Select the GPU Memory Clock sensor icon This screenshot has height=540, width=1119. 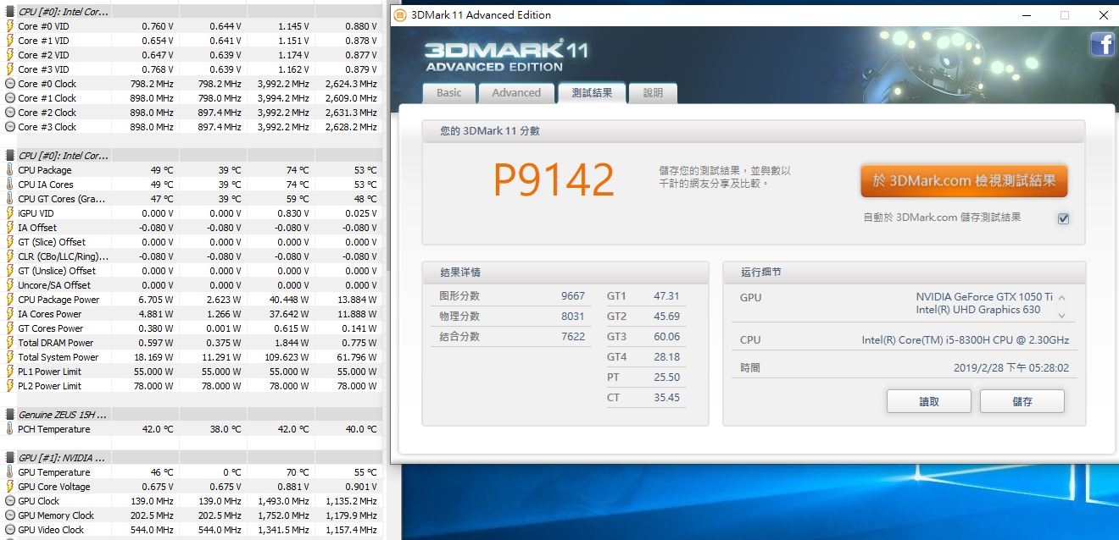pyautogui.click(x=9, y=515)
